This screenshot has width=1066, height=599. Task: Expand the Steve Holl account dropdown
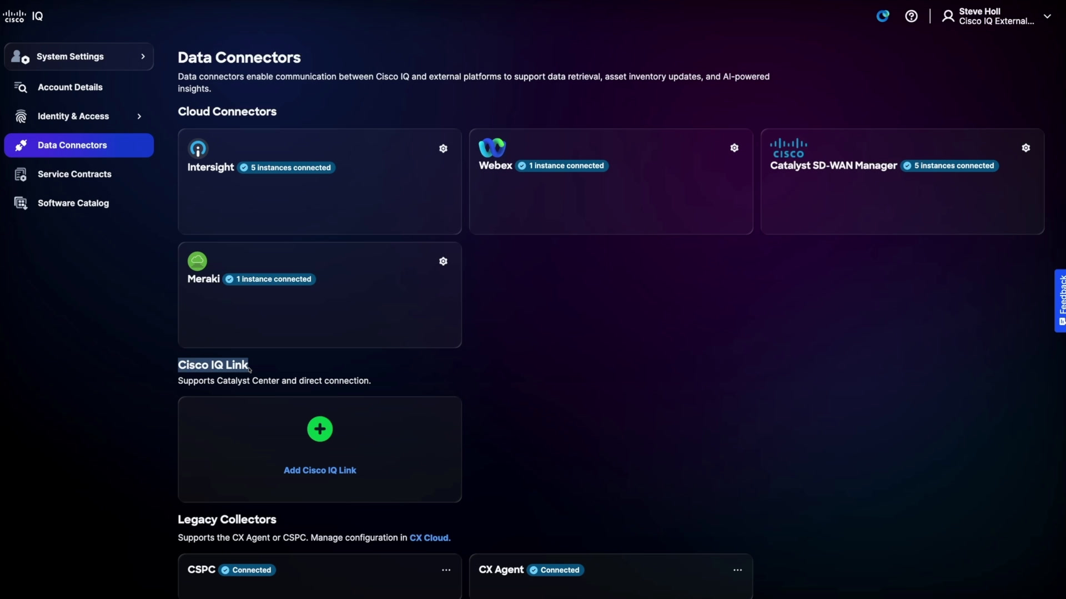tap(1047, 16)
